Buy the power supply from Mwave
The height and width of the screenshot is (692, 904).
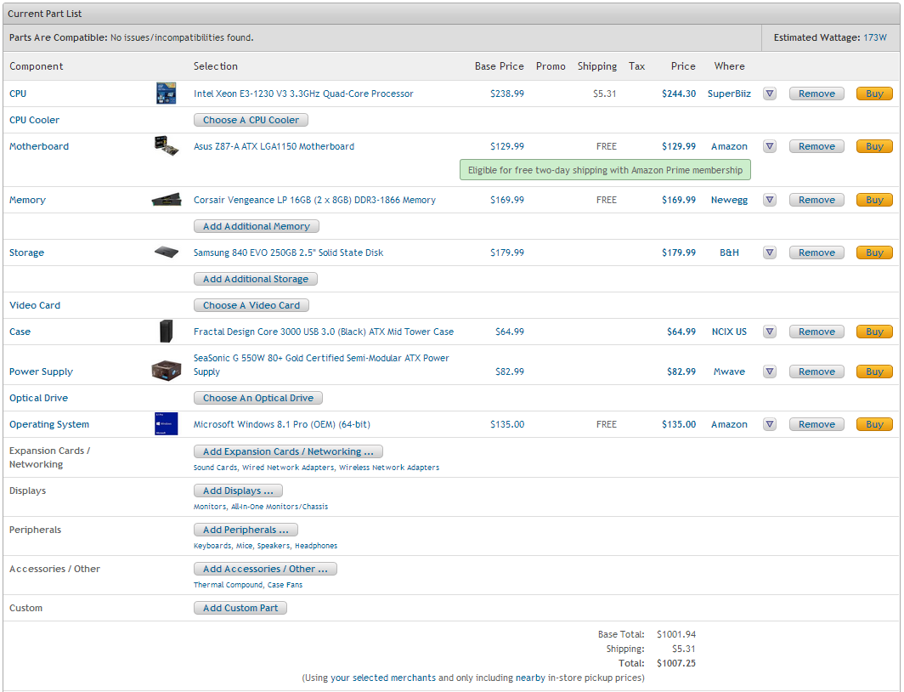click(x=874, y=372)
